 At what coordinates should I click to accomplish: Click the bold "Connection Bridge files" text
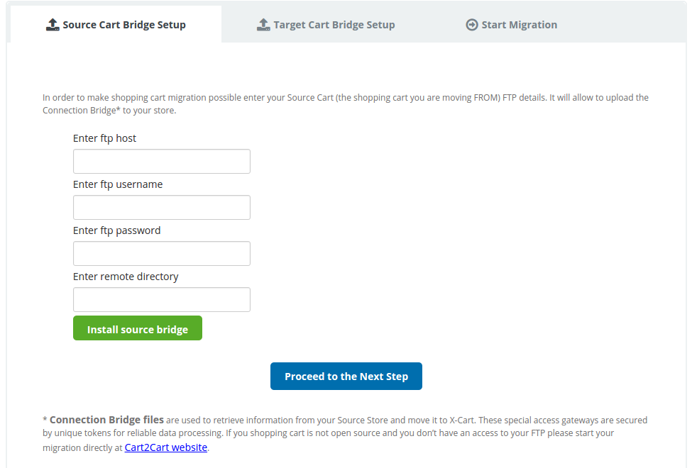(106, 420)
